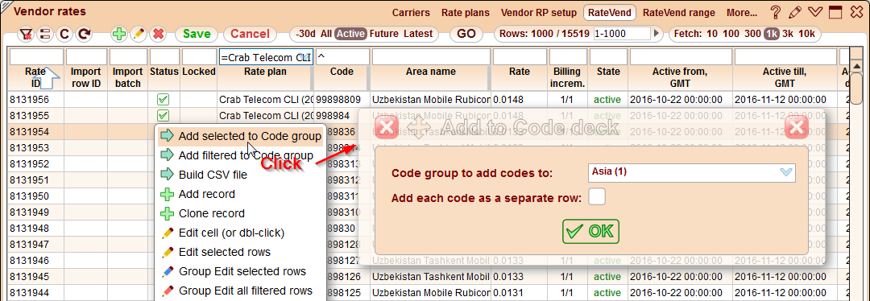The image size is (870, 301).
Task: Grab the dialog move handle icon
Action: [420, 128]
